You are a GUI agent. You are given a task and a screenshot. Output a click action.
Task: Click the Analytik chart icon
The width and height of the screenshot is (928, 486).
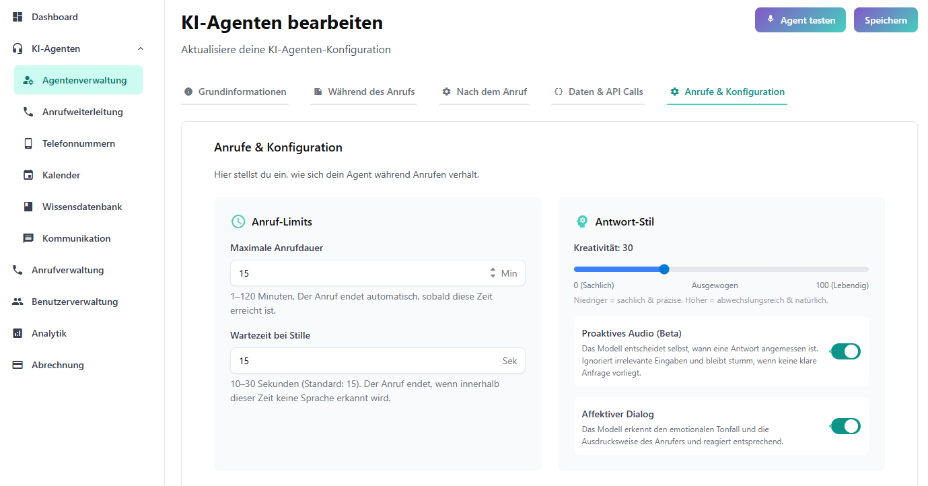click(18, 333)
